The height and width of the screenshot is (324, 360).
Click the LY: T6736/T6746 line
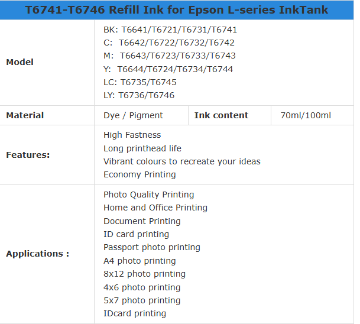139,95
